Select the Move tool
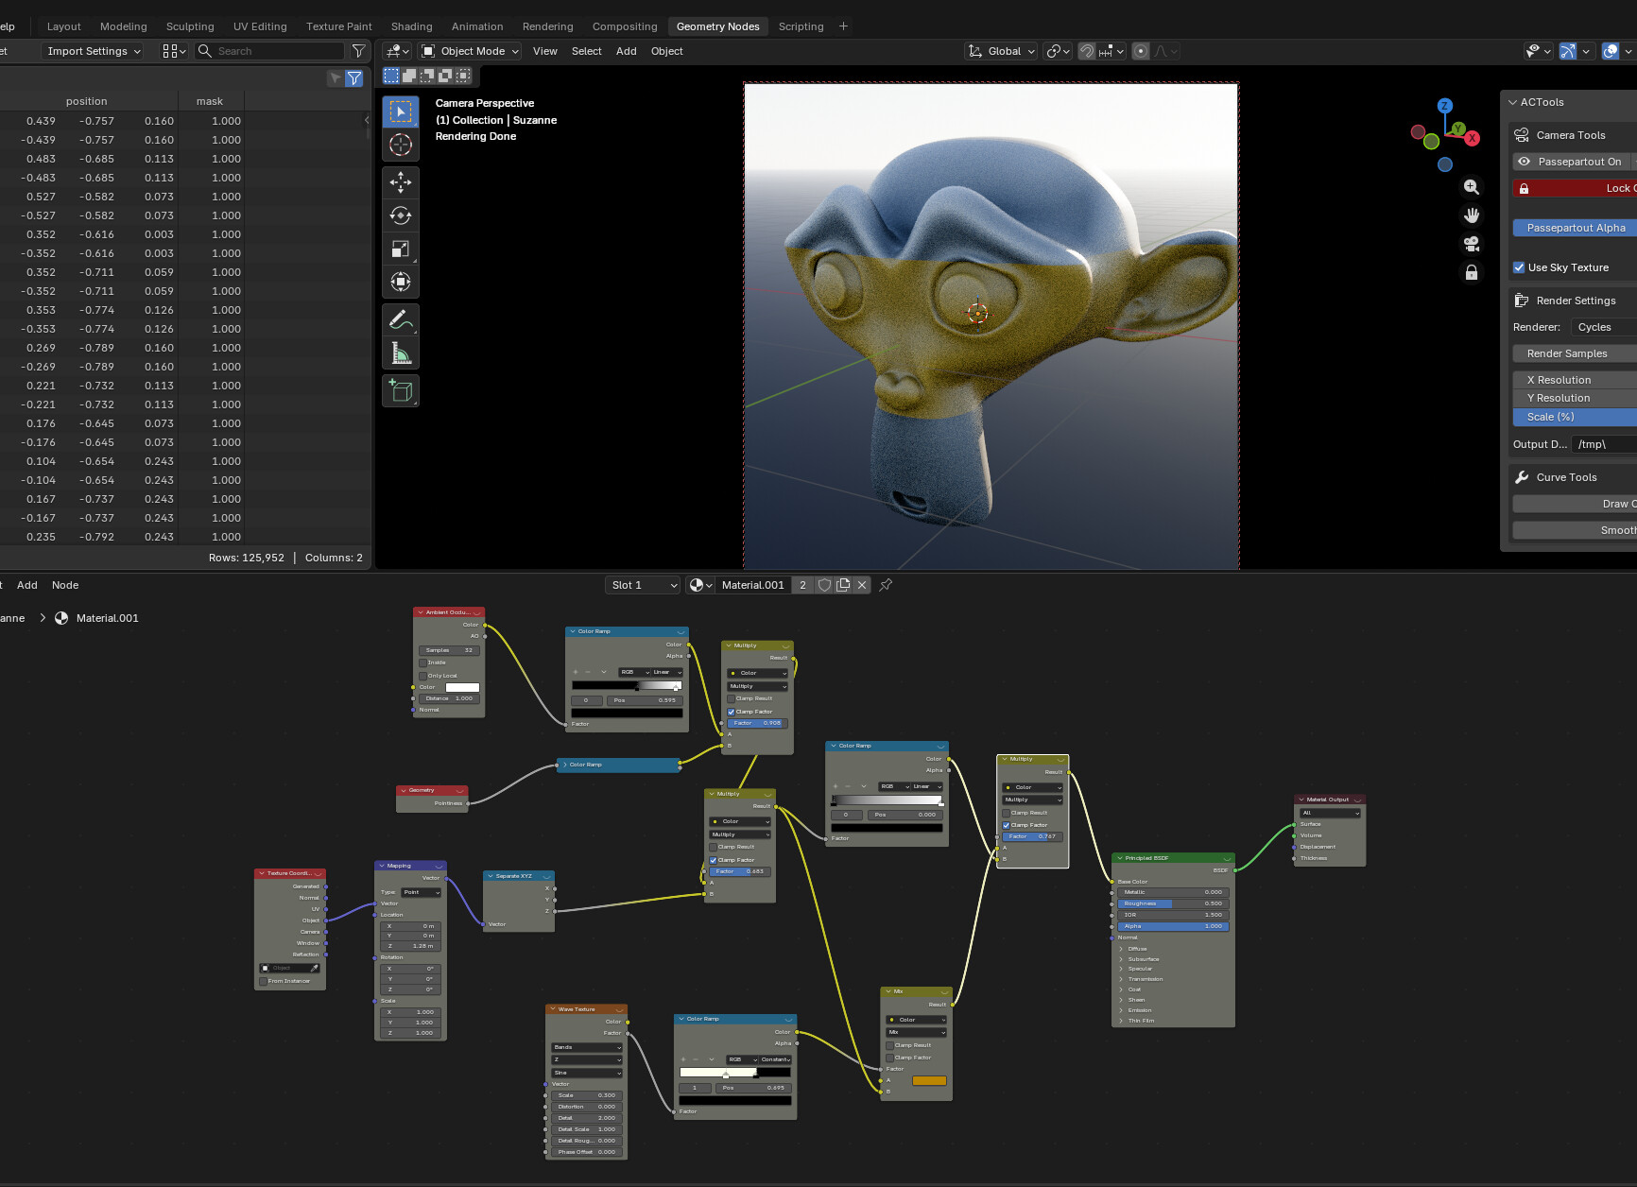The image size is (1637, 1187). point(401,182)
